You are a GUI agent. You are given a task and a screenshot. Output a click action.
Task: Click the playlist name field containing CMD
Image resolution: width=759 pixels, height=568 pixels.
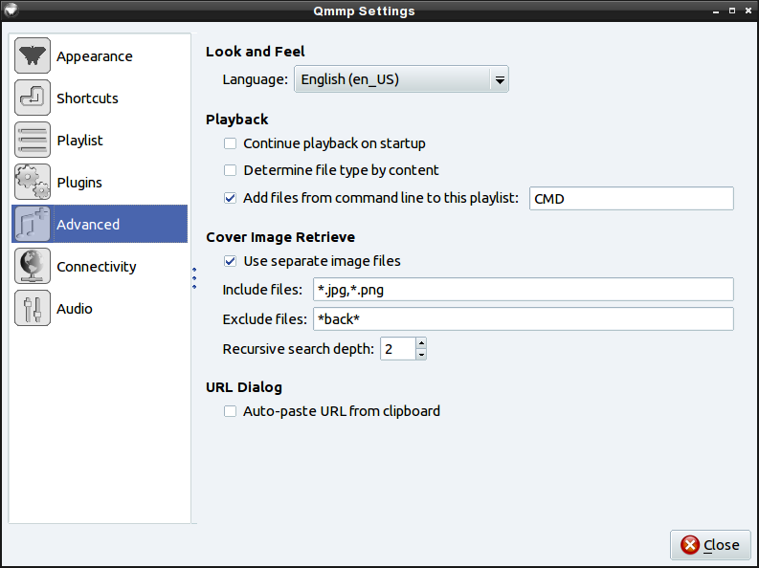(631, 199)
